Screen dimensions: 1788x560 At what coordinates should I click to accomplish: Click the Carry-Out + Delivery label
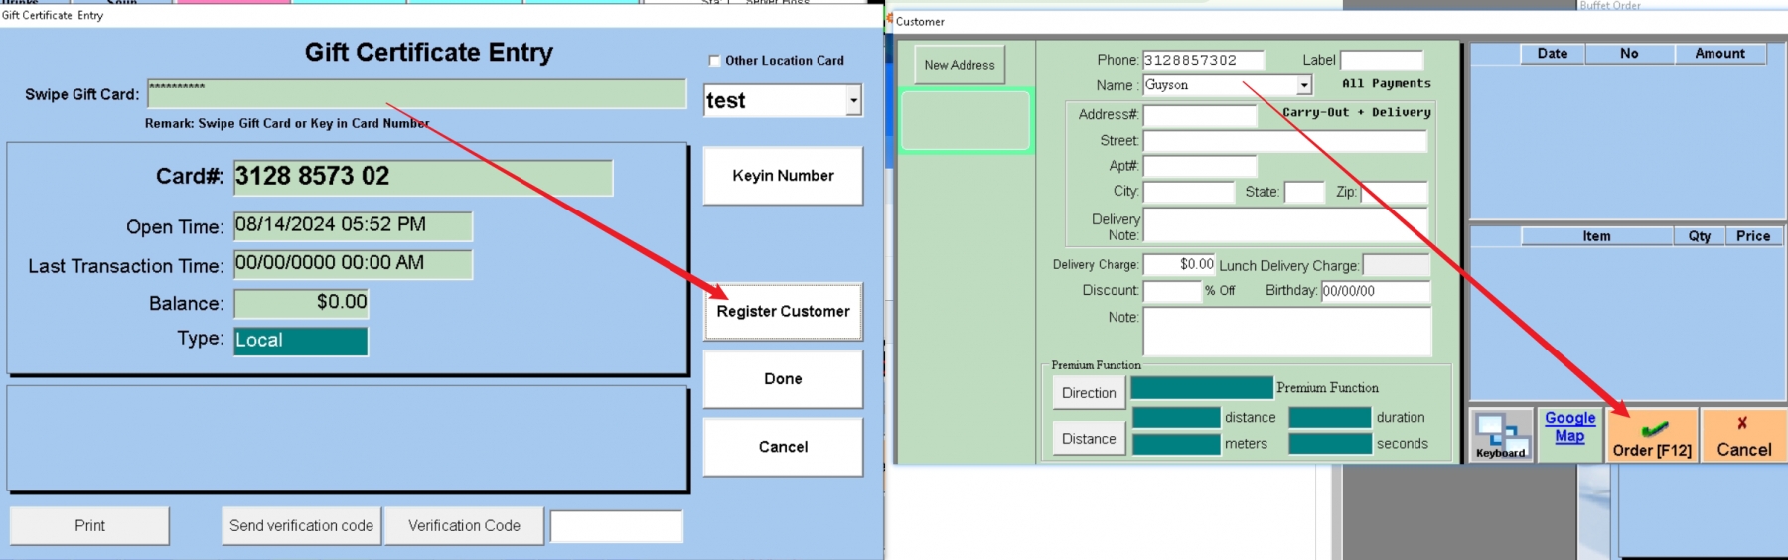[x=1356, y=113]
